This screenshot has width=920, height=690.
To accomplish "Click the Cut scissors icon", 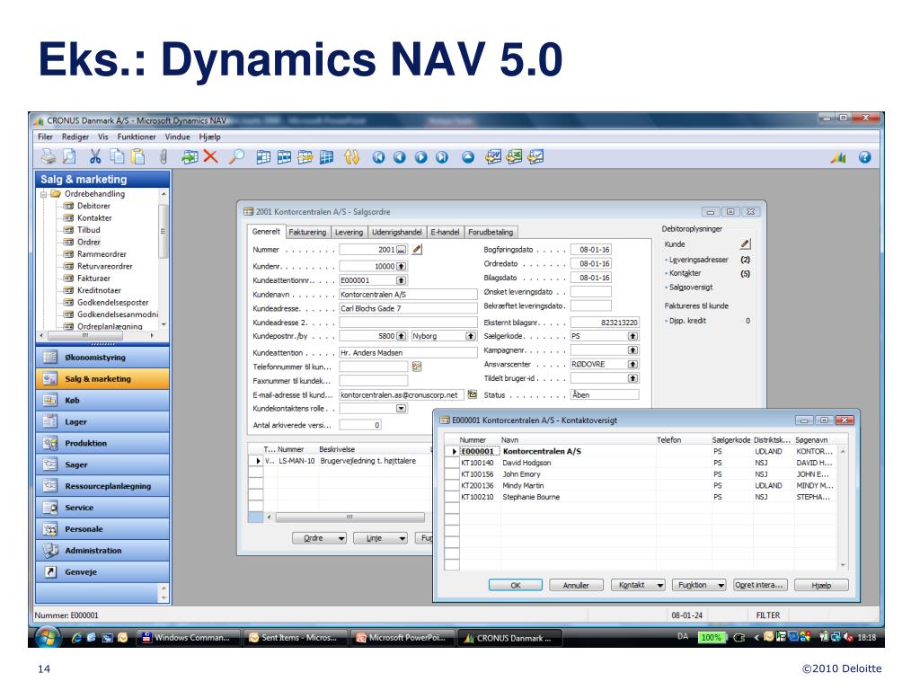I will [95, 156].
